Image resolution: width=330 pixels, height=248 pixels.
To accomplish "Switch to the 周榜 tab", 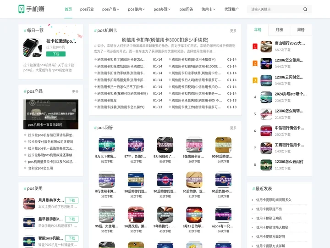I will [301, 30].
